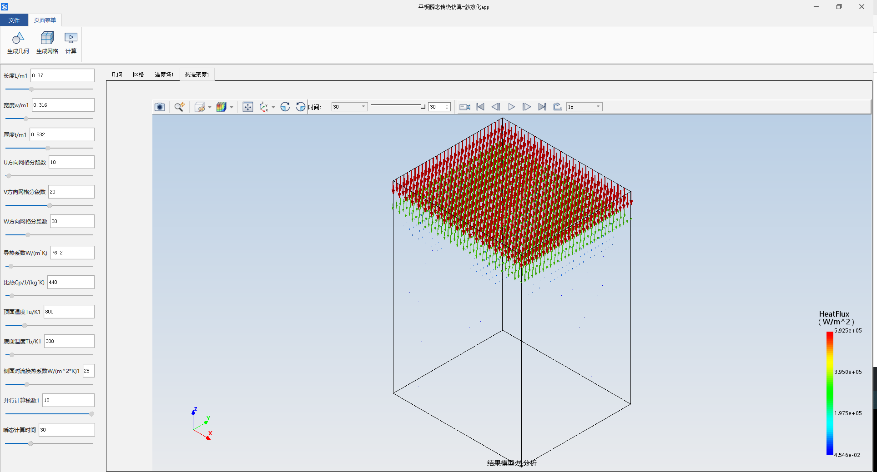Viewport: 877px width, 472px height.
Task: Rotate view counterclockwise icon
Action: point(301,107)
